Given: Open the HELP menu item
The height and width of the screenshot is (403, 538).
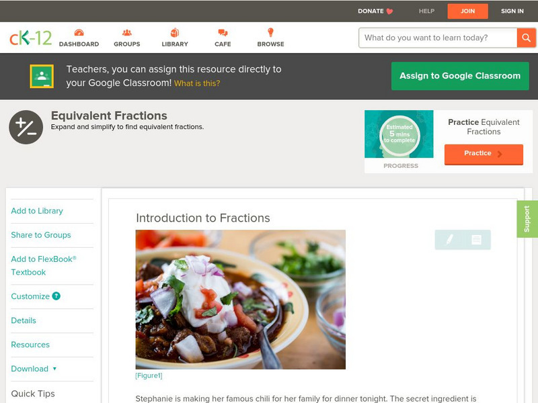Looking at the screenshot, I should click(426, 11).
